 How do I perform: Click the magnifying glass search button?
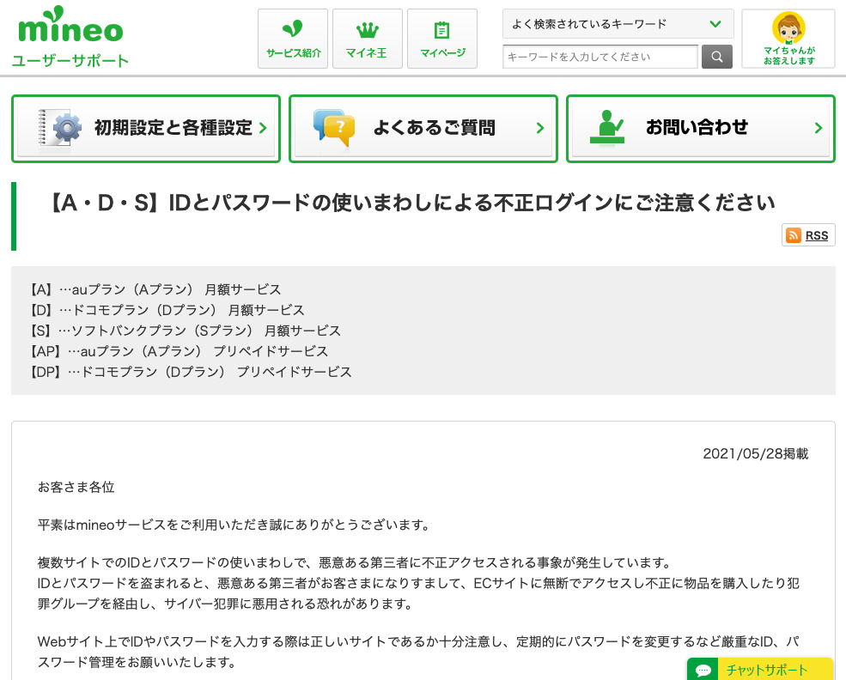tap(717, 57)
